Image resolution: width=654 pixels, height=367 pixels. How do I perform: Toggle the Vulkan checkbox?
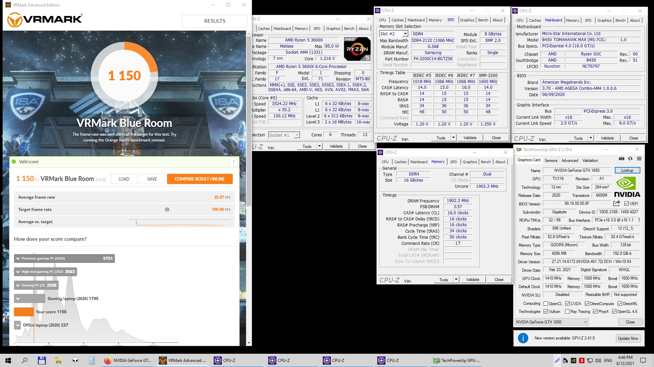(x=546, y=312)
